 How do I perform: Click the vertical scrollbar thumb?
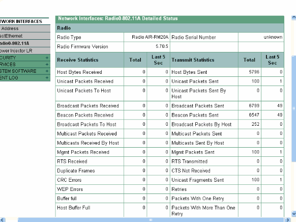tap(294, 108)
